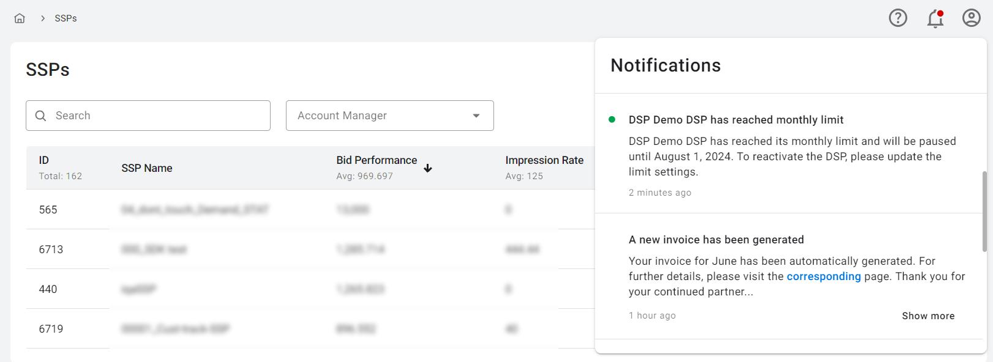Open the corresponding invoice page link

pos(823,276)
